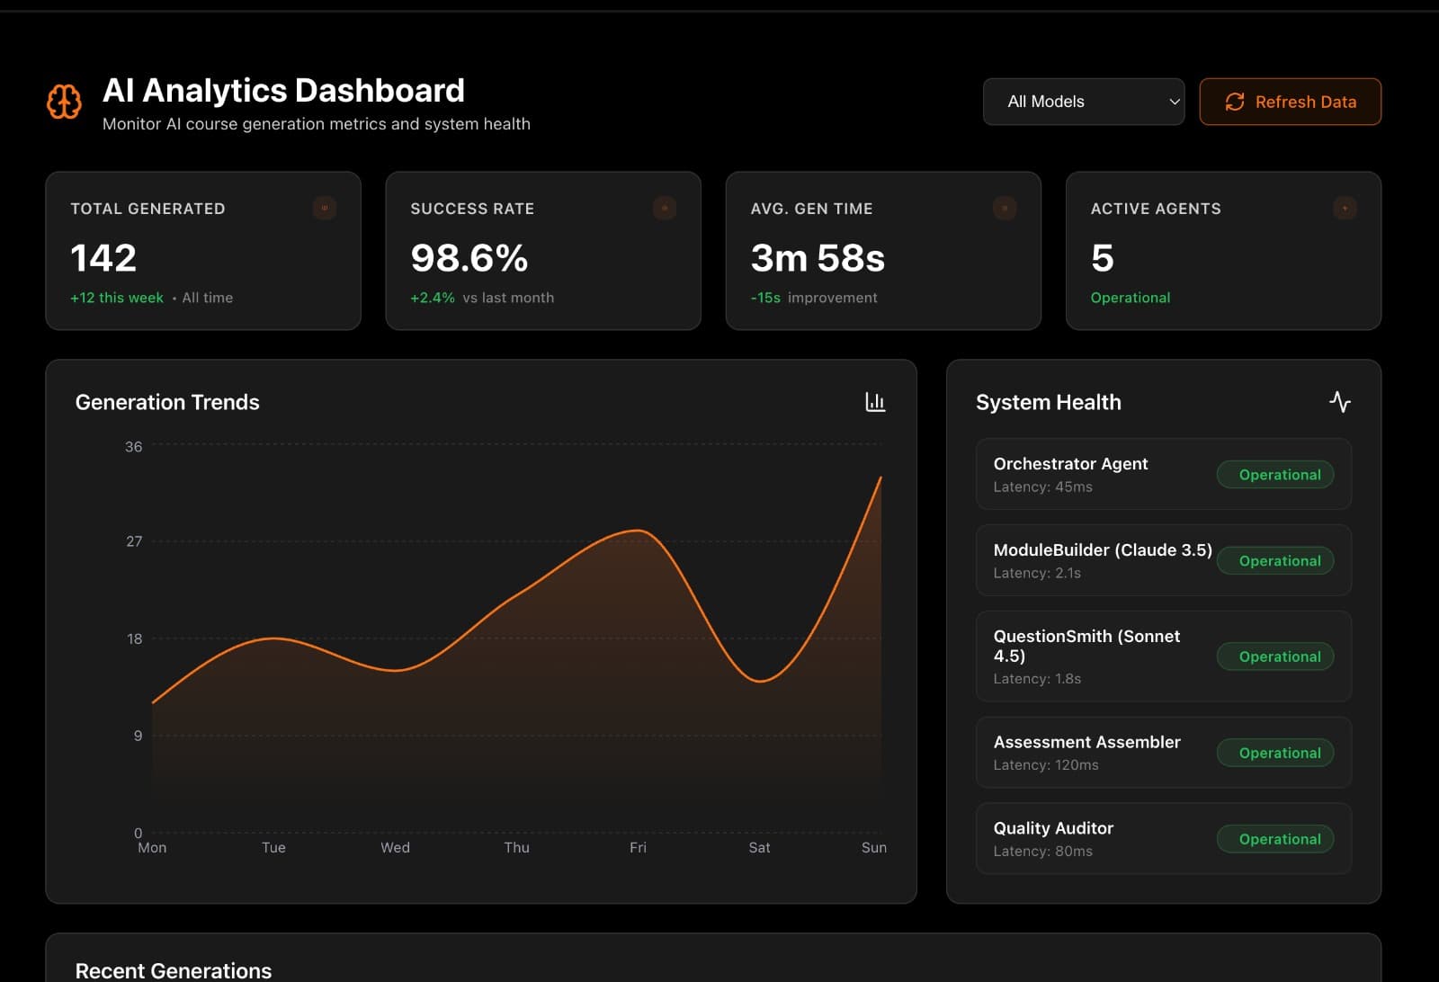The image size is (1439, 982).
Task: Select the QuestionSmith (Sonnet 4.5) agent name
Action: pos(1086,646)
